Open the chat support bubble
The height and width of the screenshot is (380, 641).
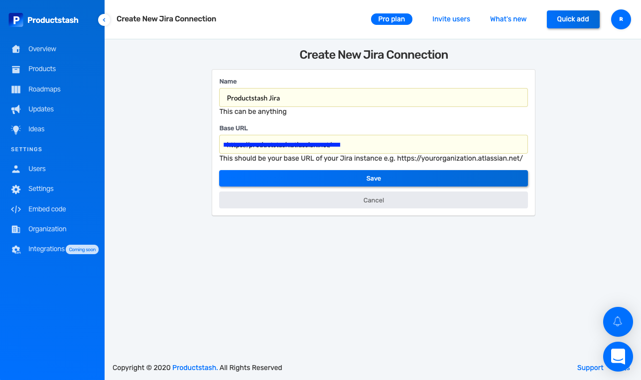coord(618,357)
